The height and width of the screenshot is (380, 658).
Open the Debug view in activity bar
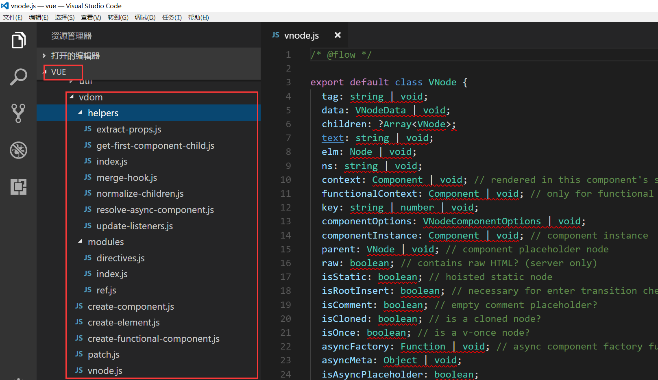18,150
